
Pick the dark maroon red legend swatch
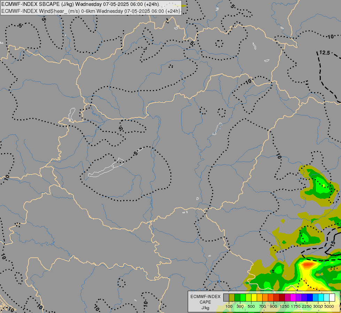pos(282,297)
